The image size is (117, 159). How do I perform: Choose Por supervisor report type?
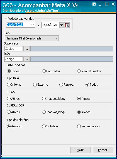89,126
